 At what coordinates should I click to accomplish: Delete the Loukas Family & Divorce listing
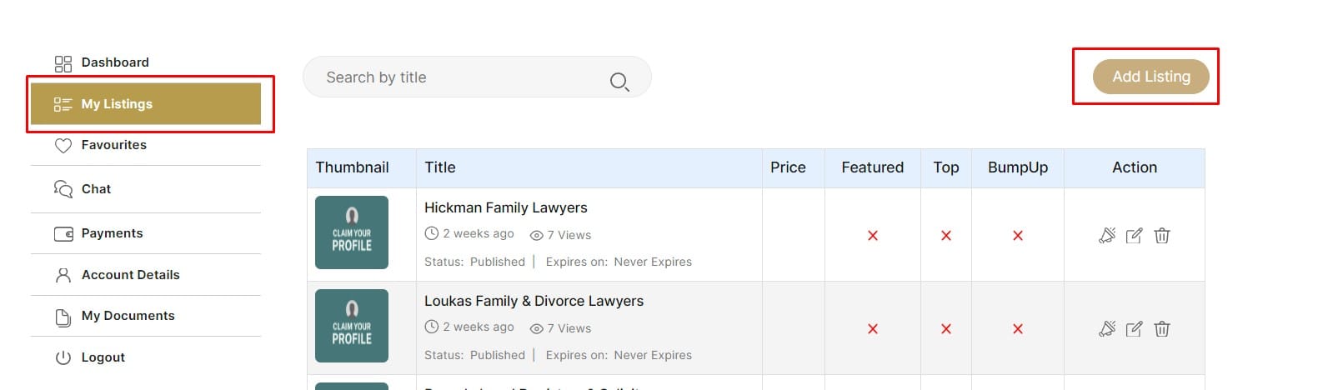(1162, 329)
